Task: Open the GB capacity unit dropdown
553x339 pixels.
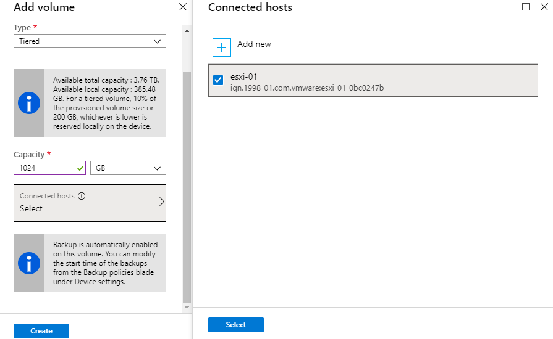Action: tap(128, 168)
